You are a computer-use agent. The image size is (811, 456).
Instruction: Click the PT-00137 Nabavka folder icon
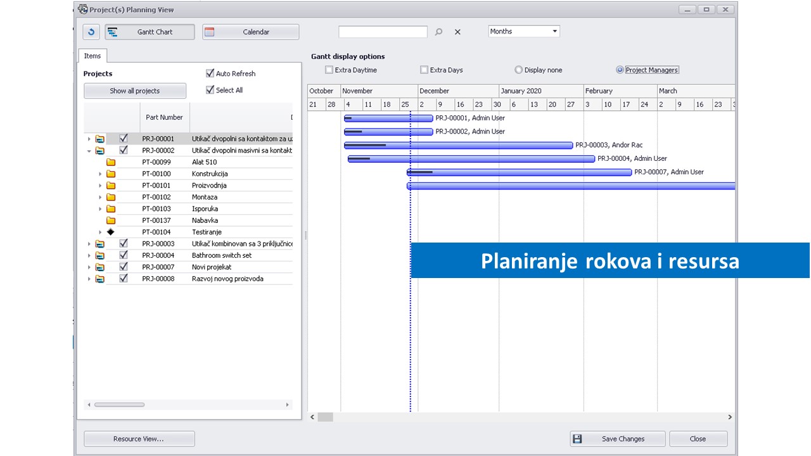pos(111,220)
